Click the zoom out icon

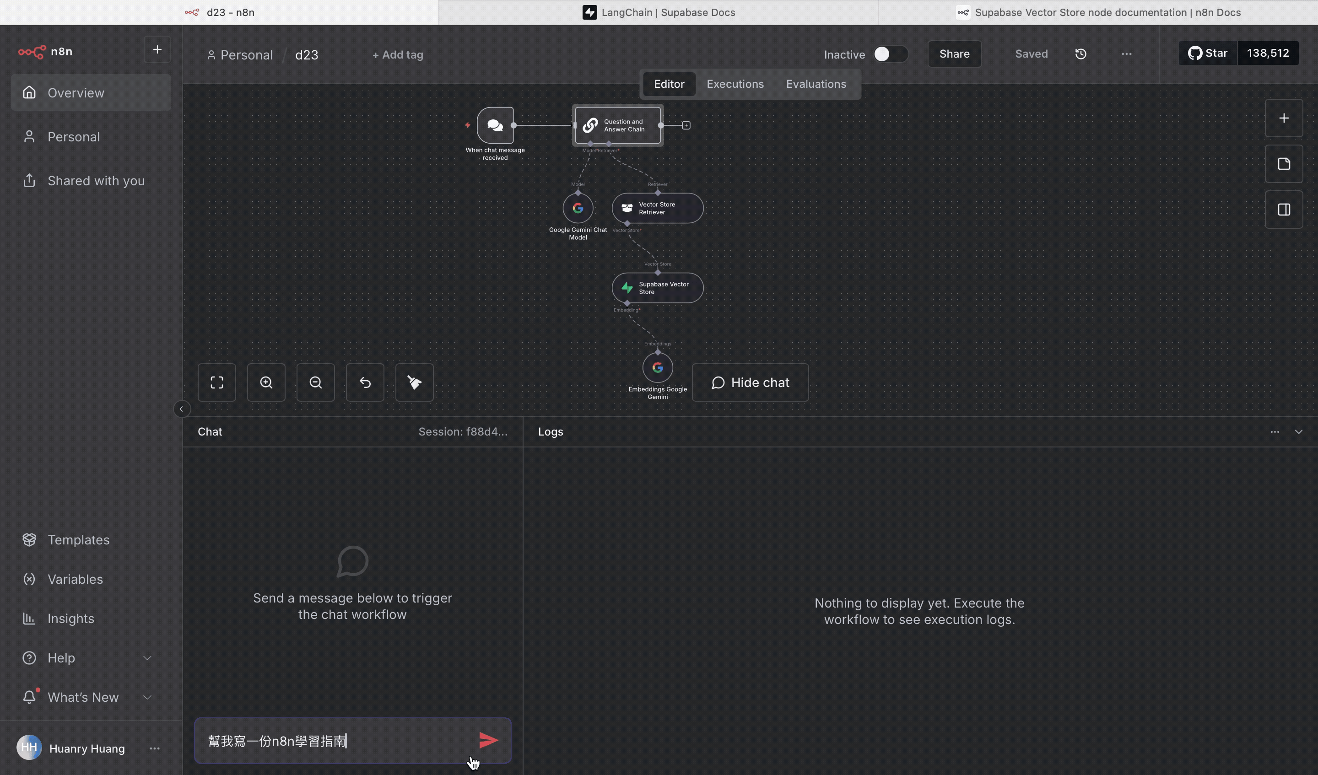(315, 382)
